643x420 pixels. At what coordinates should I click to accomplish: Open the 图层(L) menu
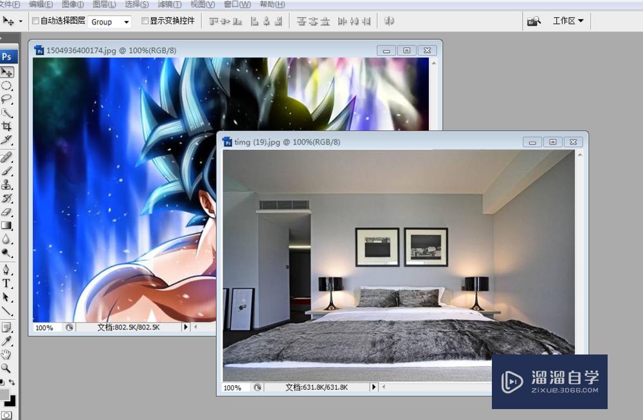click(x=104, y=4)
